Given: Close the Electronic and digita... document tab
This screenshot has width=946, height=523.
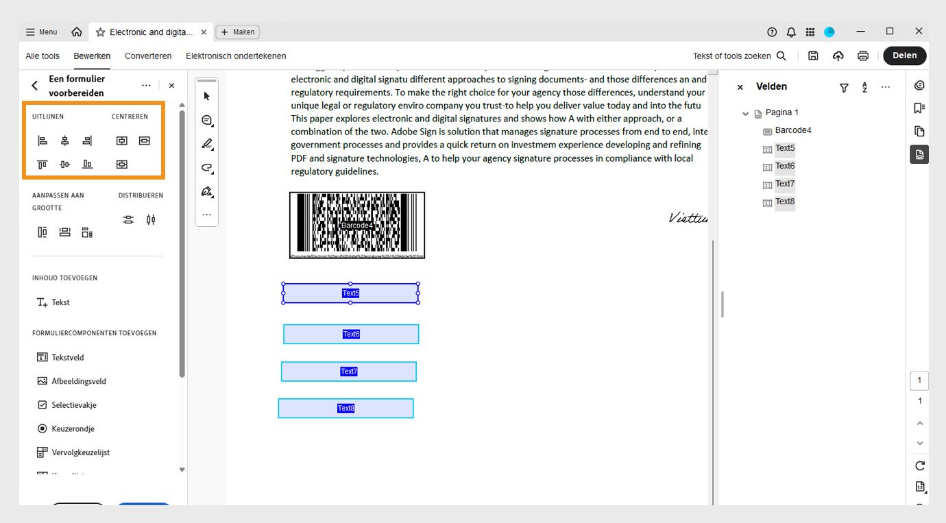Looking at the screenshot, I should [x=204, y=32].
